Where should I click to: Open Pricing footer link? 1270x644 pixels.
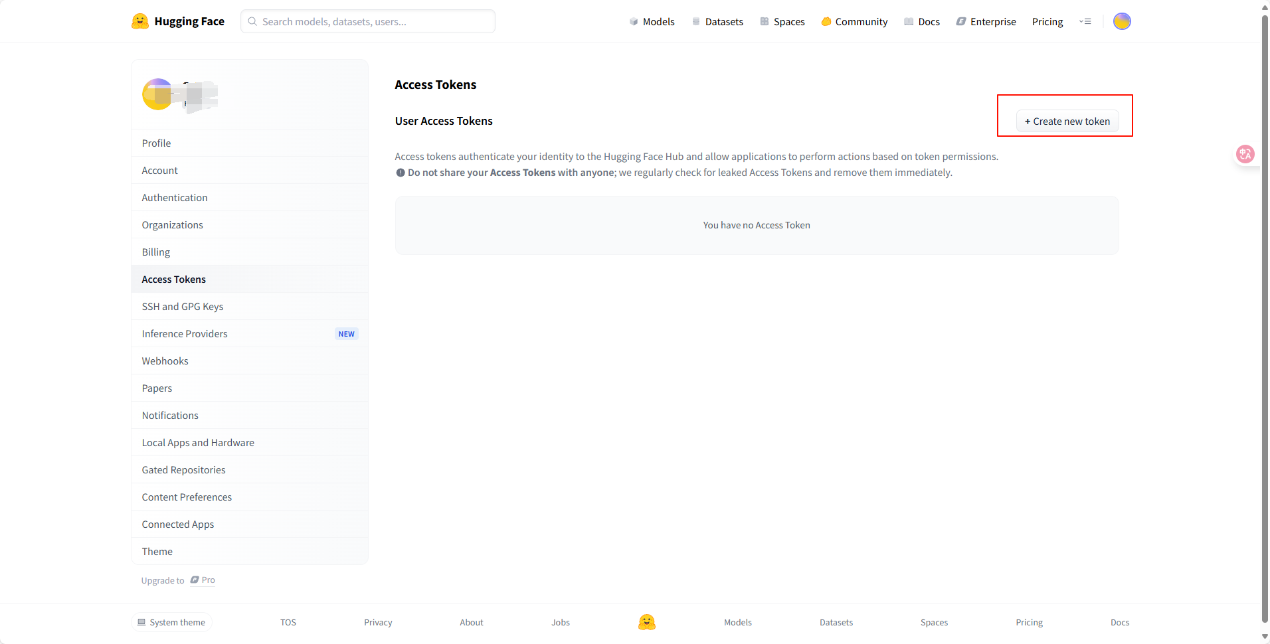[x=1029, y=622]
